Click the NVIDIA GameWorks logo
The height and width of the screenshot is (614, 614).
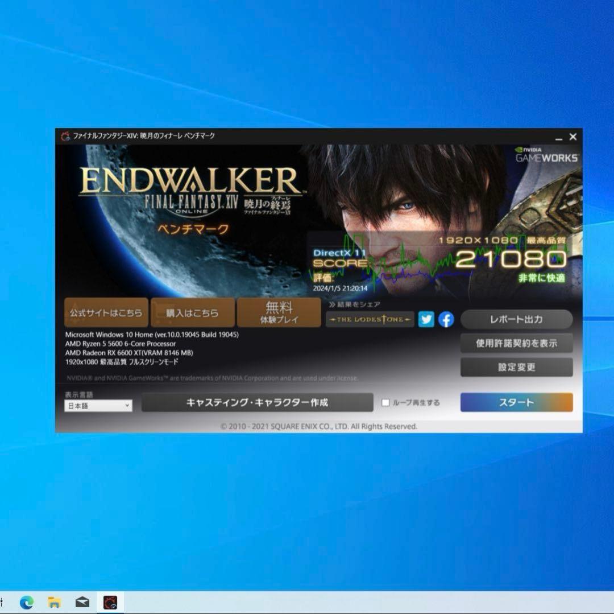coord(547,155)
